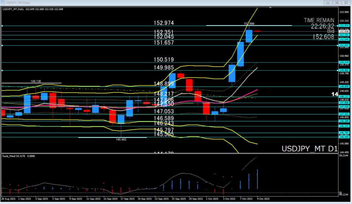This screenshot has height=204, width=352.
Task: Click the 145.483 swing low label
Action: tap(121, 140)
